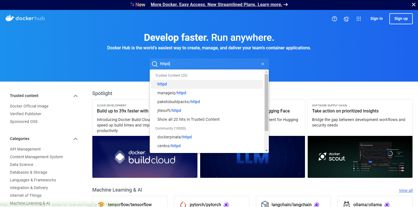This screenshot has width=418, height=207.
Task: Click the Machine Learning & AI section heading
Action: click(x=117, y=190)
